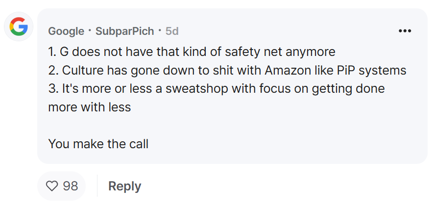Reply to SubparPich's comment
434x211 pixels.
(x=124, y=186)
